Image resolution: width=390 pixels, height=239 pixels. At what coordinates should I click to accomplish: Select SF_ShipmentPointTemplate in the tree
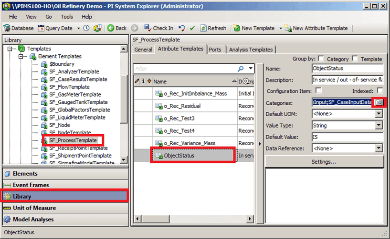[80, 156]
